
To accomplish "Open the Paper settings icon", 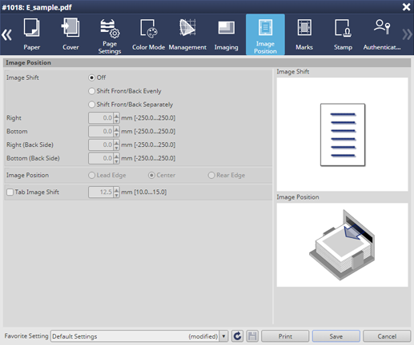I will pos(31,27).
